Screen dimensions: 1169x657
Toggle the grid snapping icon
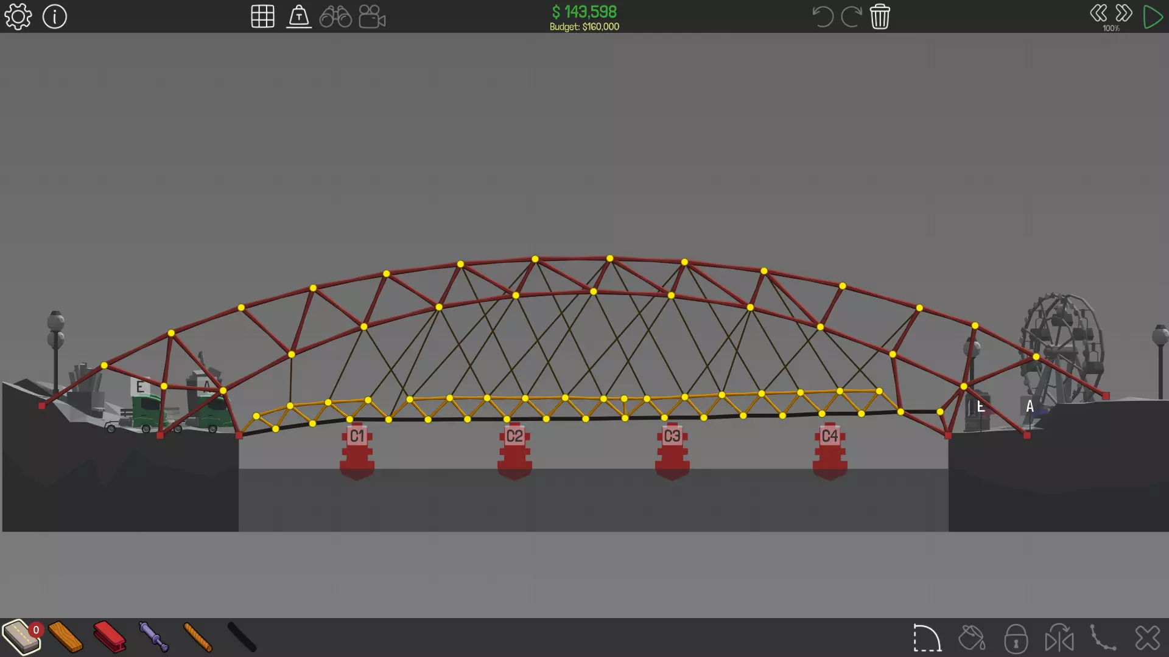click(262, 16)
